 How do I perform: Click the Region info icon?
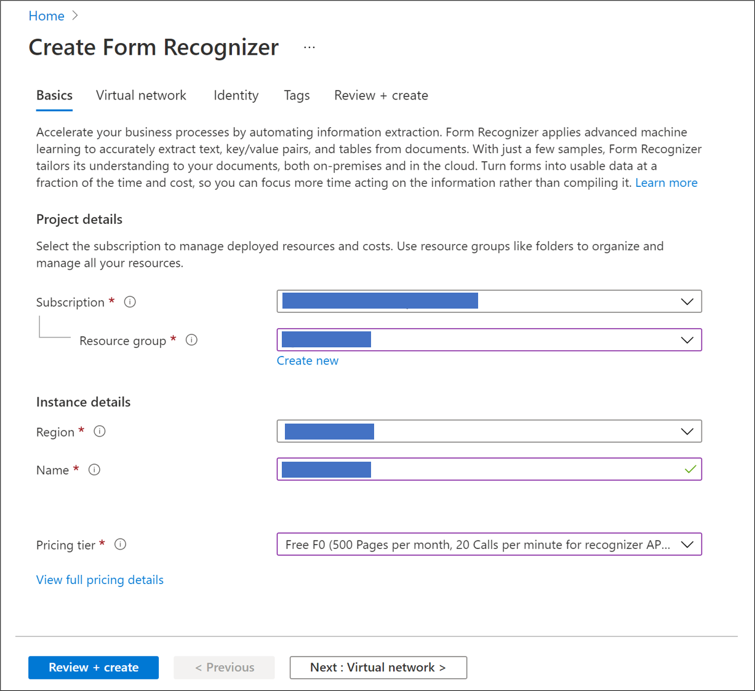[x=100, y=432]
